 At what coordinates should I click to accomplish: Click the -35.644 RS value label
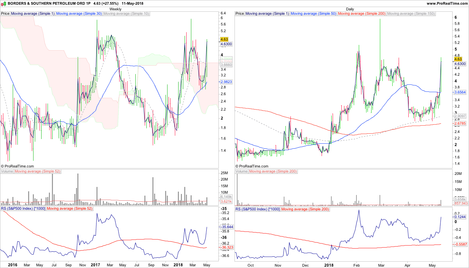click(227, 227)
